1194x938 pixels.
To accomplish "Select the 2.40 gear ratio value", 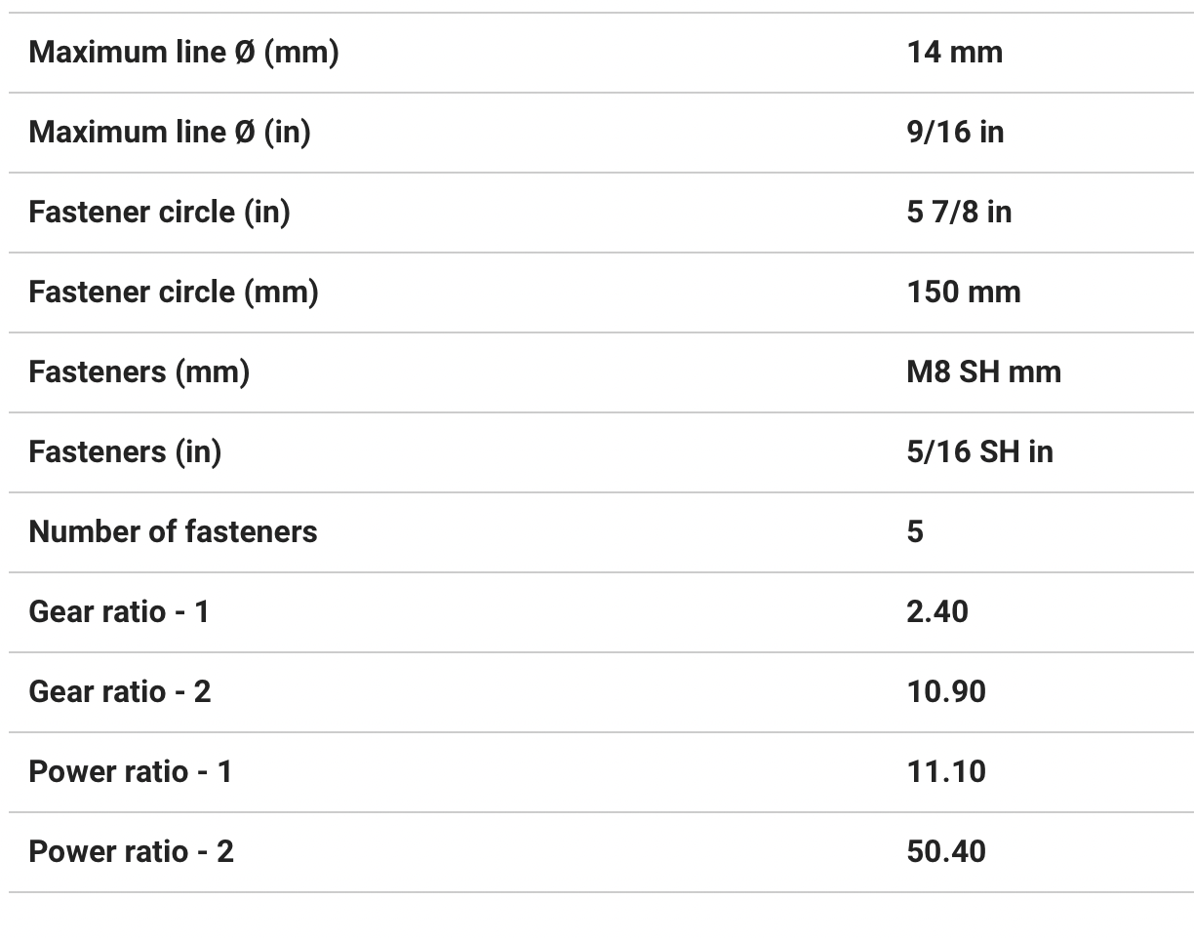I will [936, 611].
